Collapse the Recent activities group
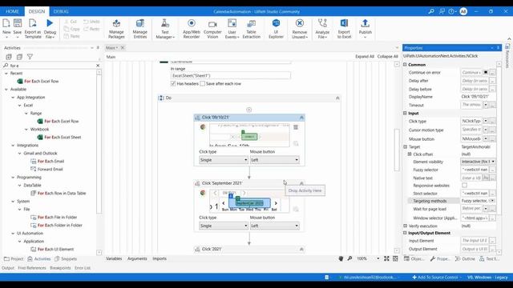This screenshot has width=513, height=288. [x=6, y=74]
